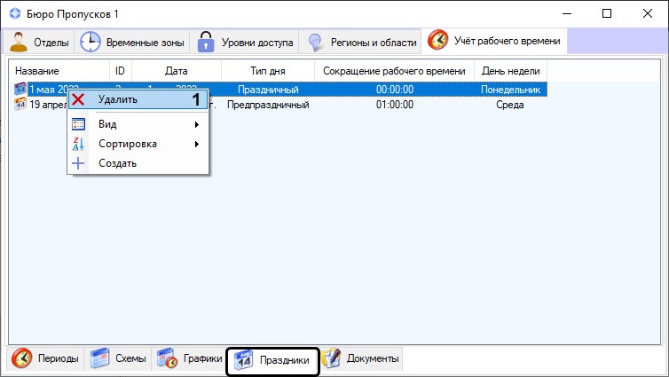Expand the Вид submenu arrow
This screenshot has height=377, width=669.
click(196, 124)
